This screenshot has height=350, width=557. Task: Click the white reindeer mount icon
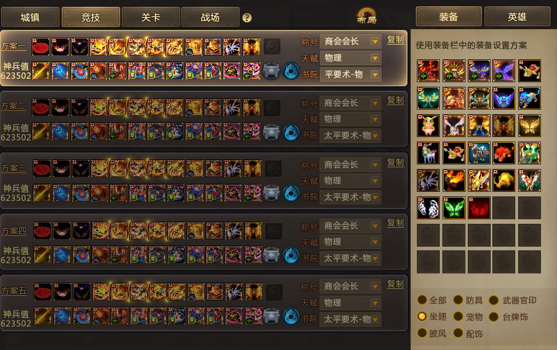428,153
